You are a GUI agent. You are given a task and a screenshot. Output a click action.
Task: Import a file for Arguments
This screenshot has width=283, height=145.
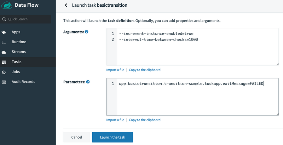[115, 70]
